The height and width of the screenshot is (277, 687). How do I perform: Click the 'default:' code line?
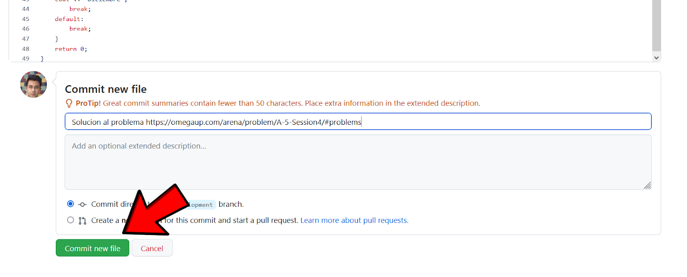pos(69,19)
